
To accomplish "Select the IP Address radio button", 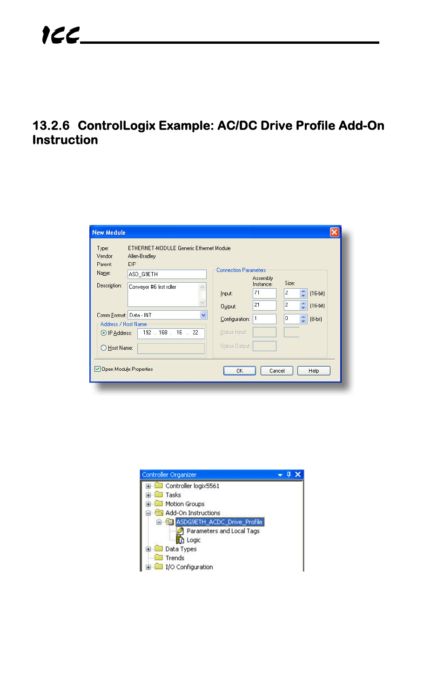I will pos(103,333).
